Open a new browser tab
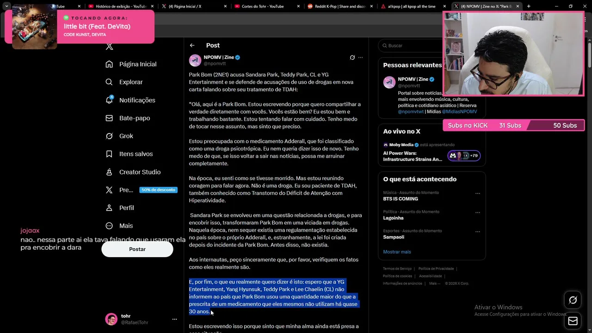 [x=529, y=6]
